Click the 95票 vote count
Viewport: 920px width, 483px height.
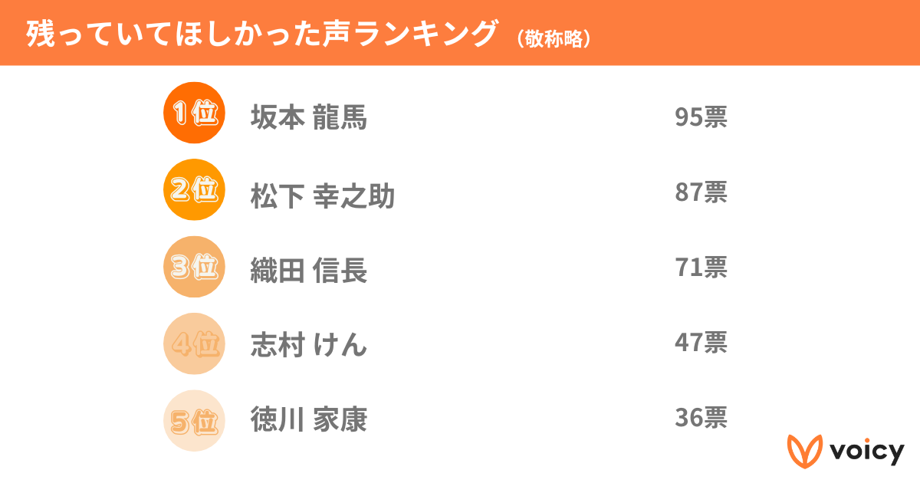701,117
